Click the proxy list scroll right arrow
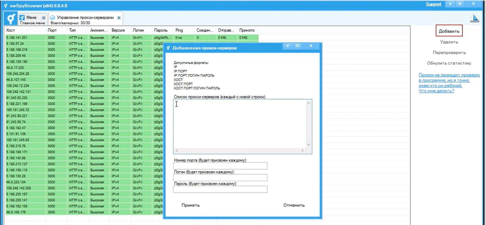This screenshot has width=486, height=225. tap(302, 151)
